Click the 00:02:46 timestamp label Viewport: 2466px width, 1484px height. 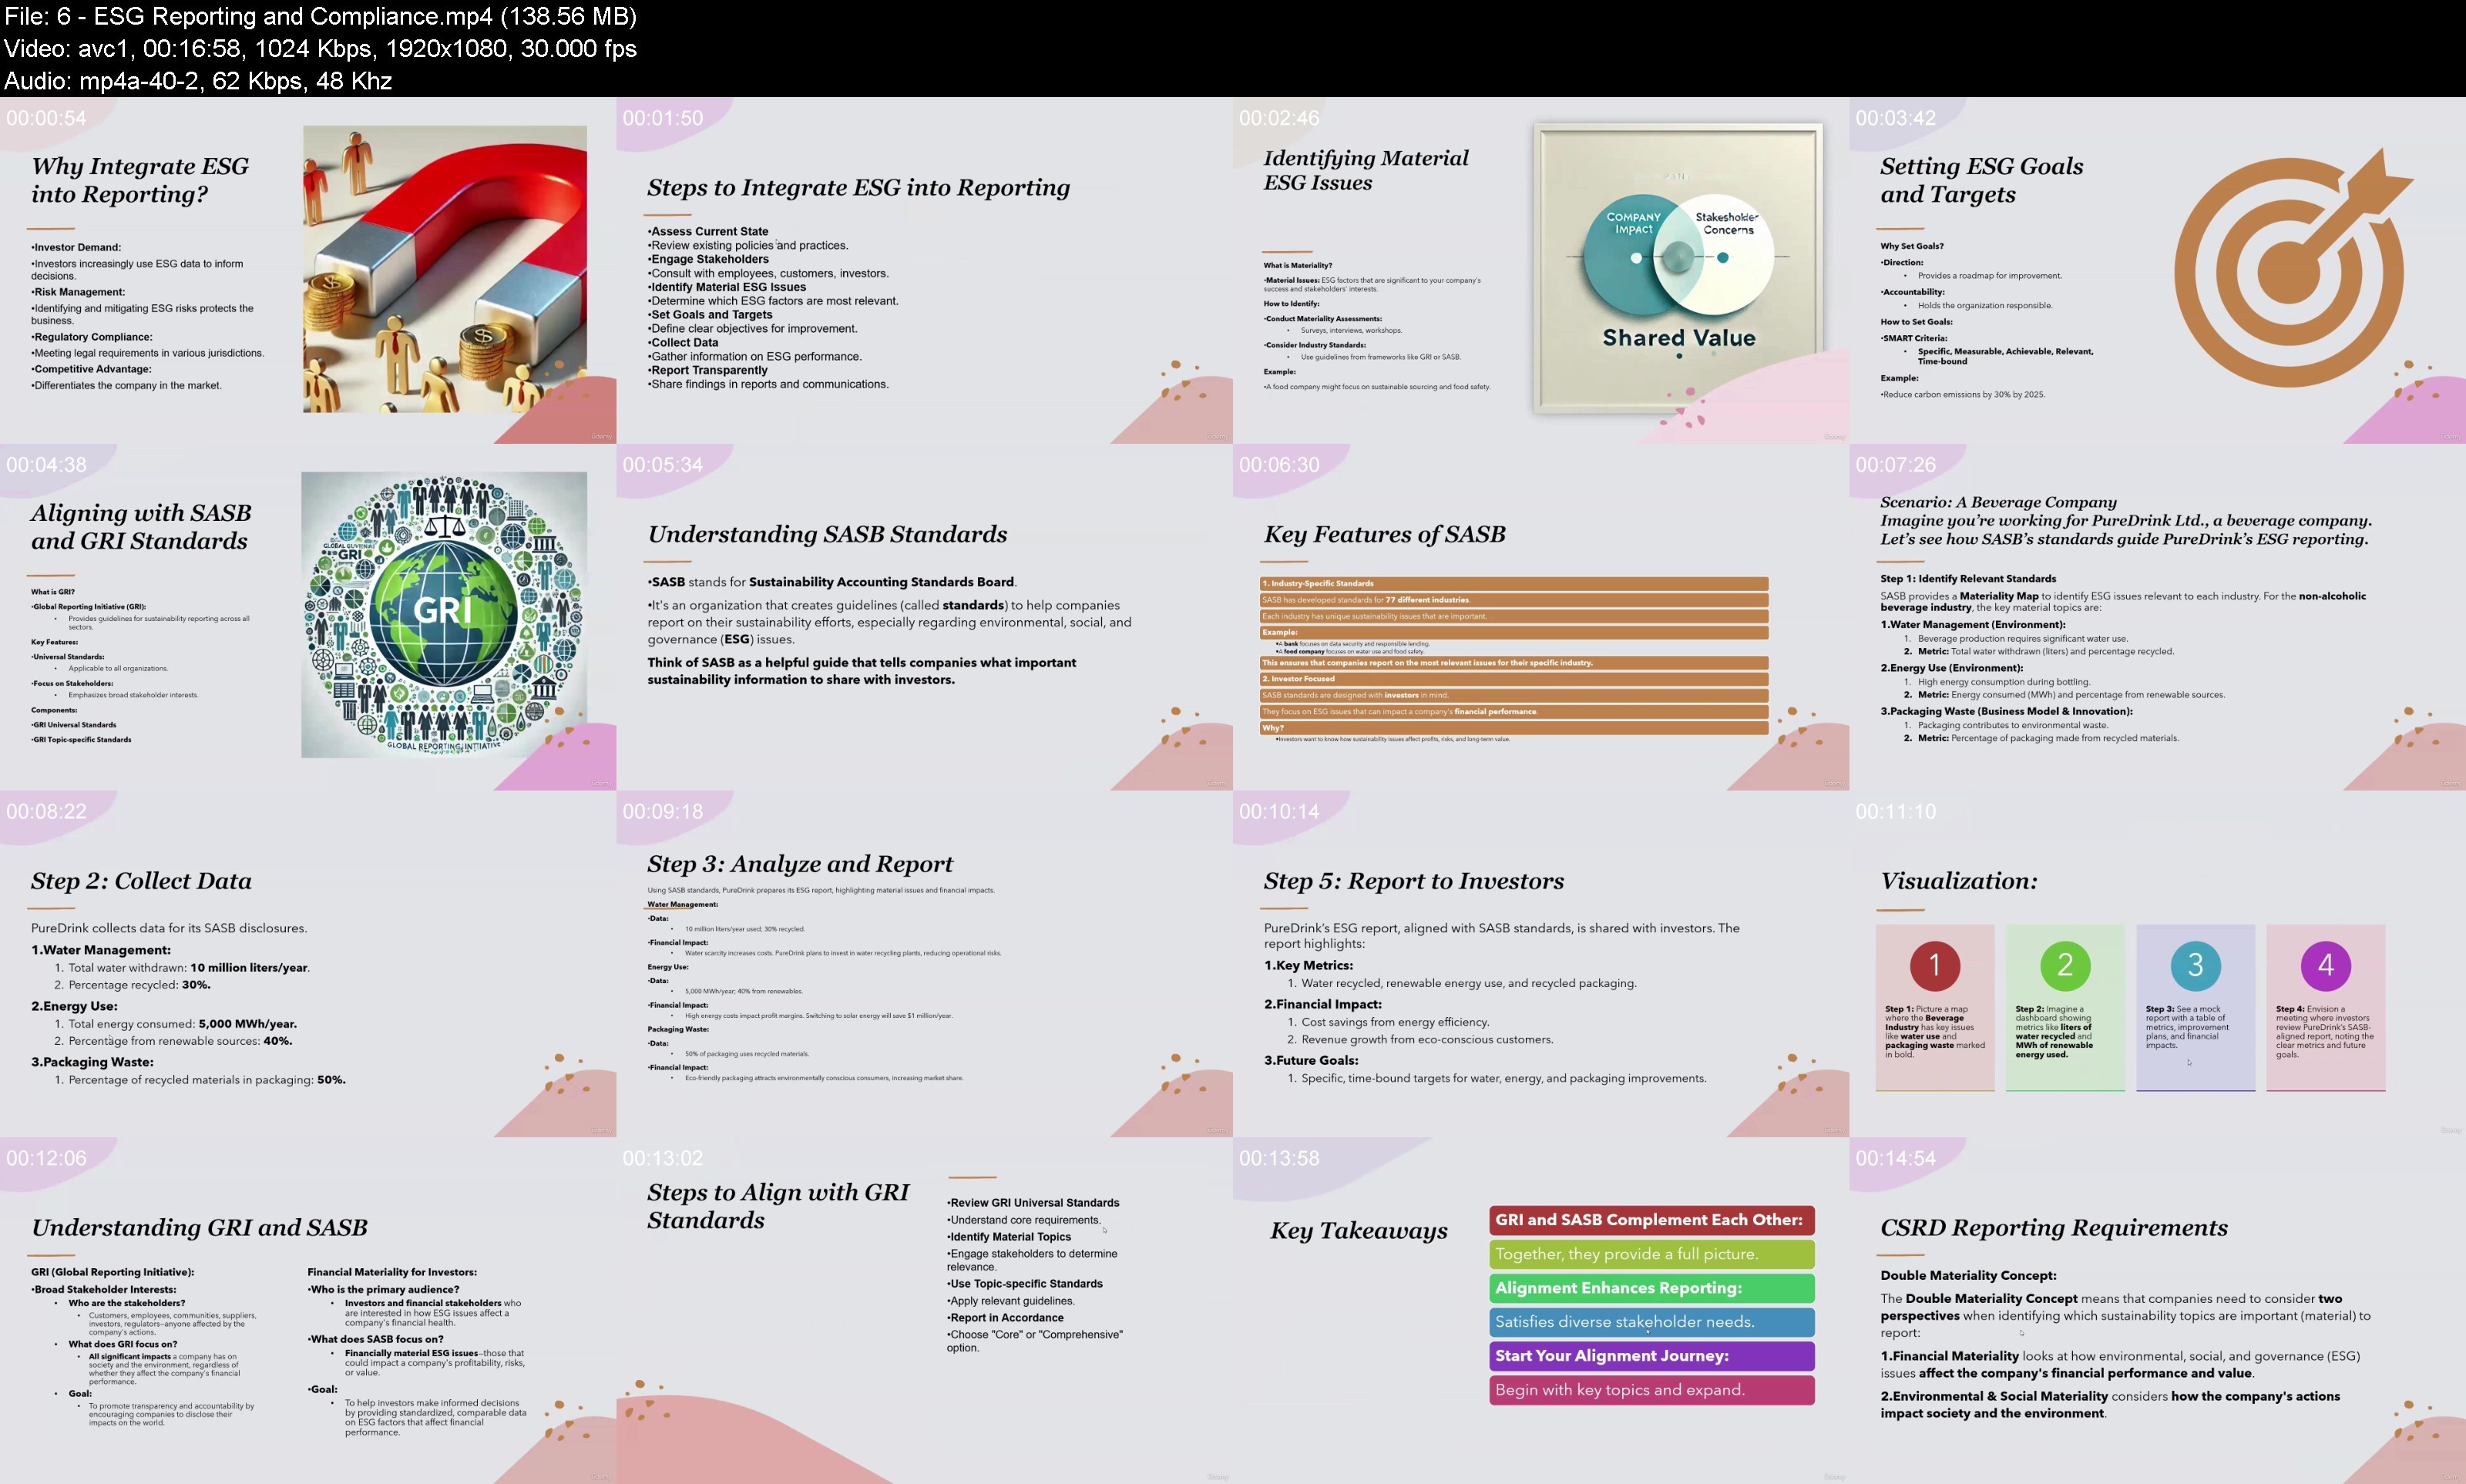pos(1279,118)
